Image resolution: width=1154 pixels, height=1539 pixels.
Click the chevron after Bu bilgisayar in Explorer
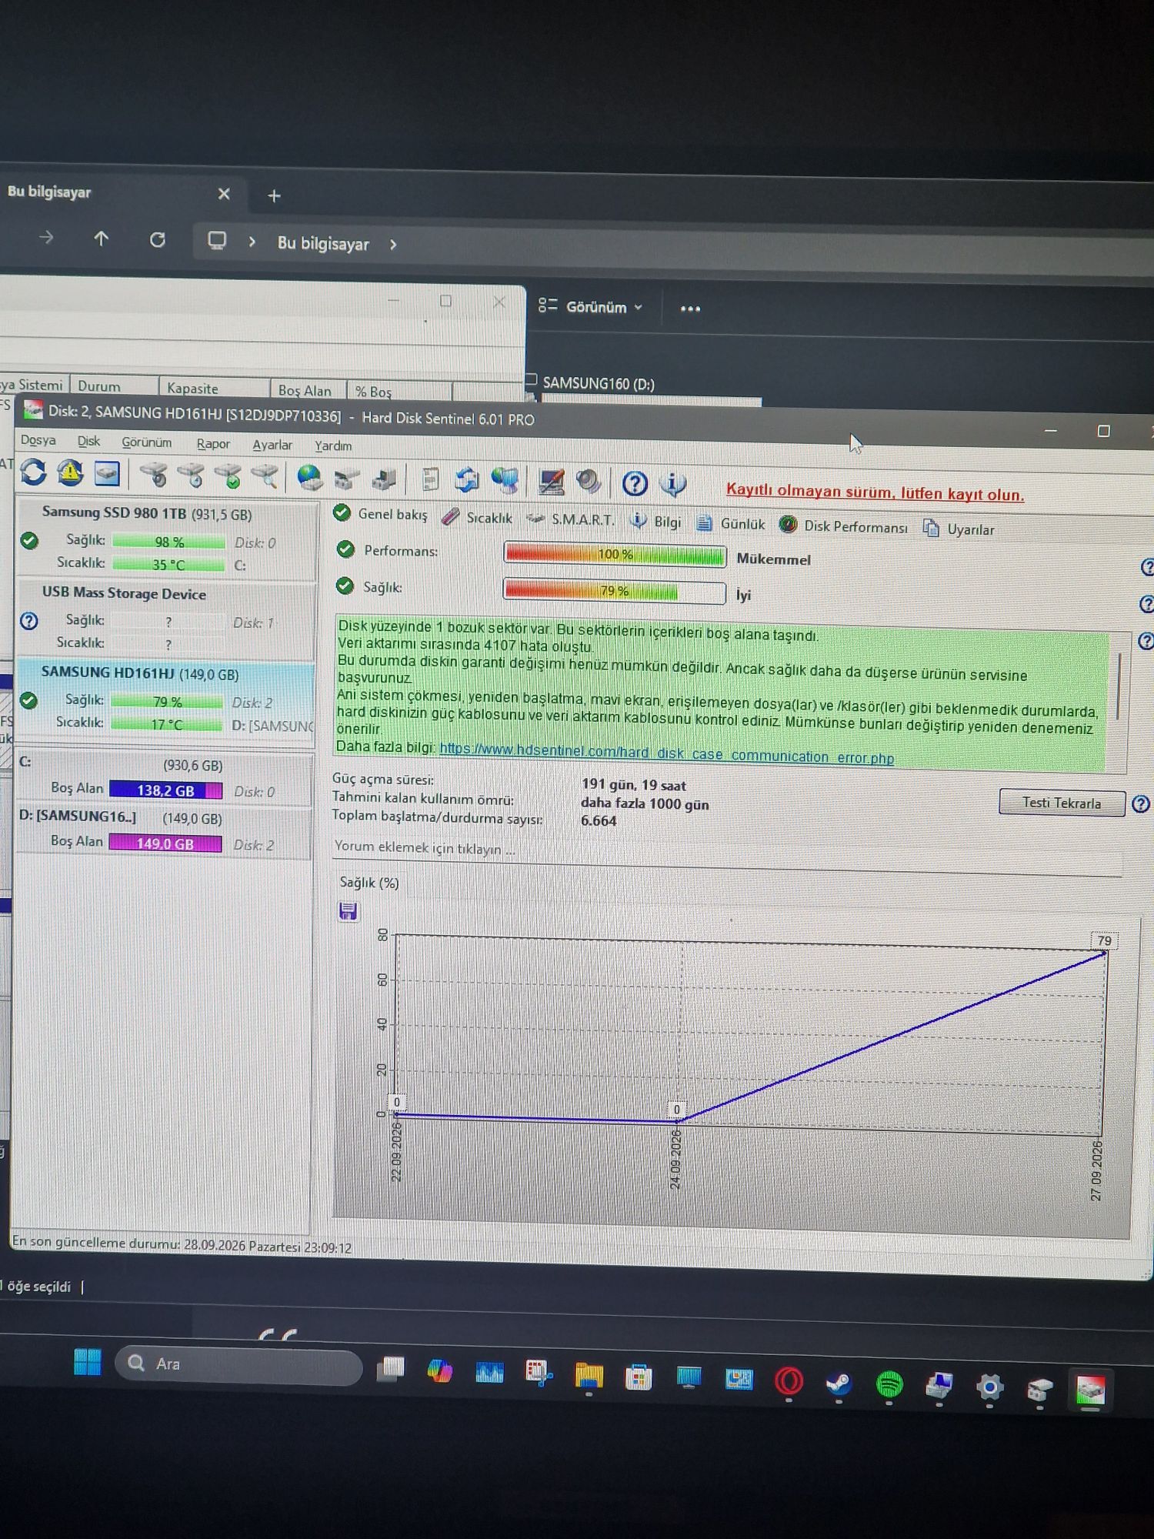[x=393, y=245]
